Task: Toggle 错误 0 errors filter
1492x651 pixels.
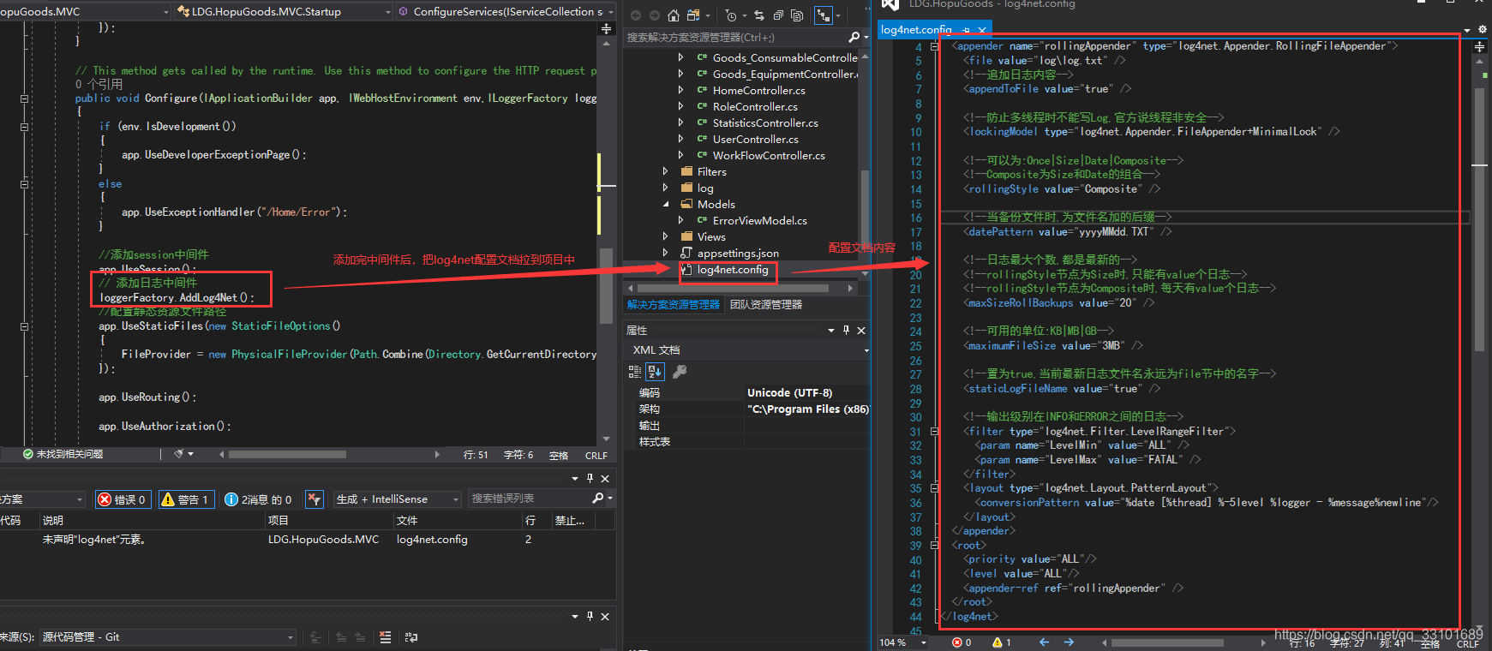Action: pyautogui.click(x=123, y=499)
